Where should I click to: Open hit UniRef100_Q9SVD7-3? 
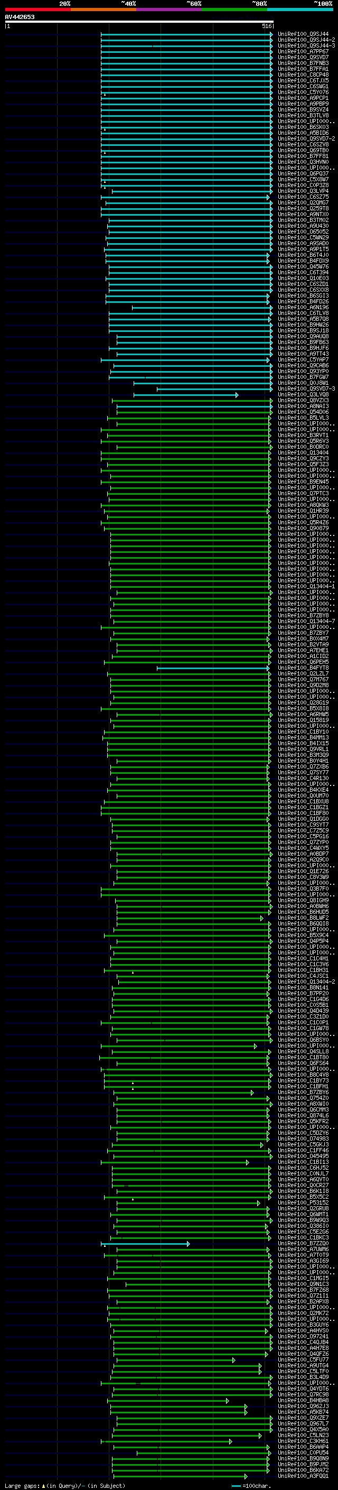(306, 388)
